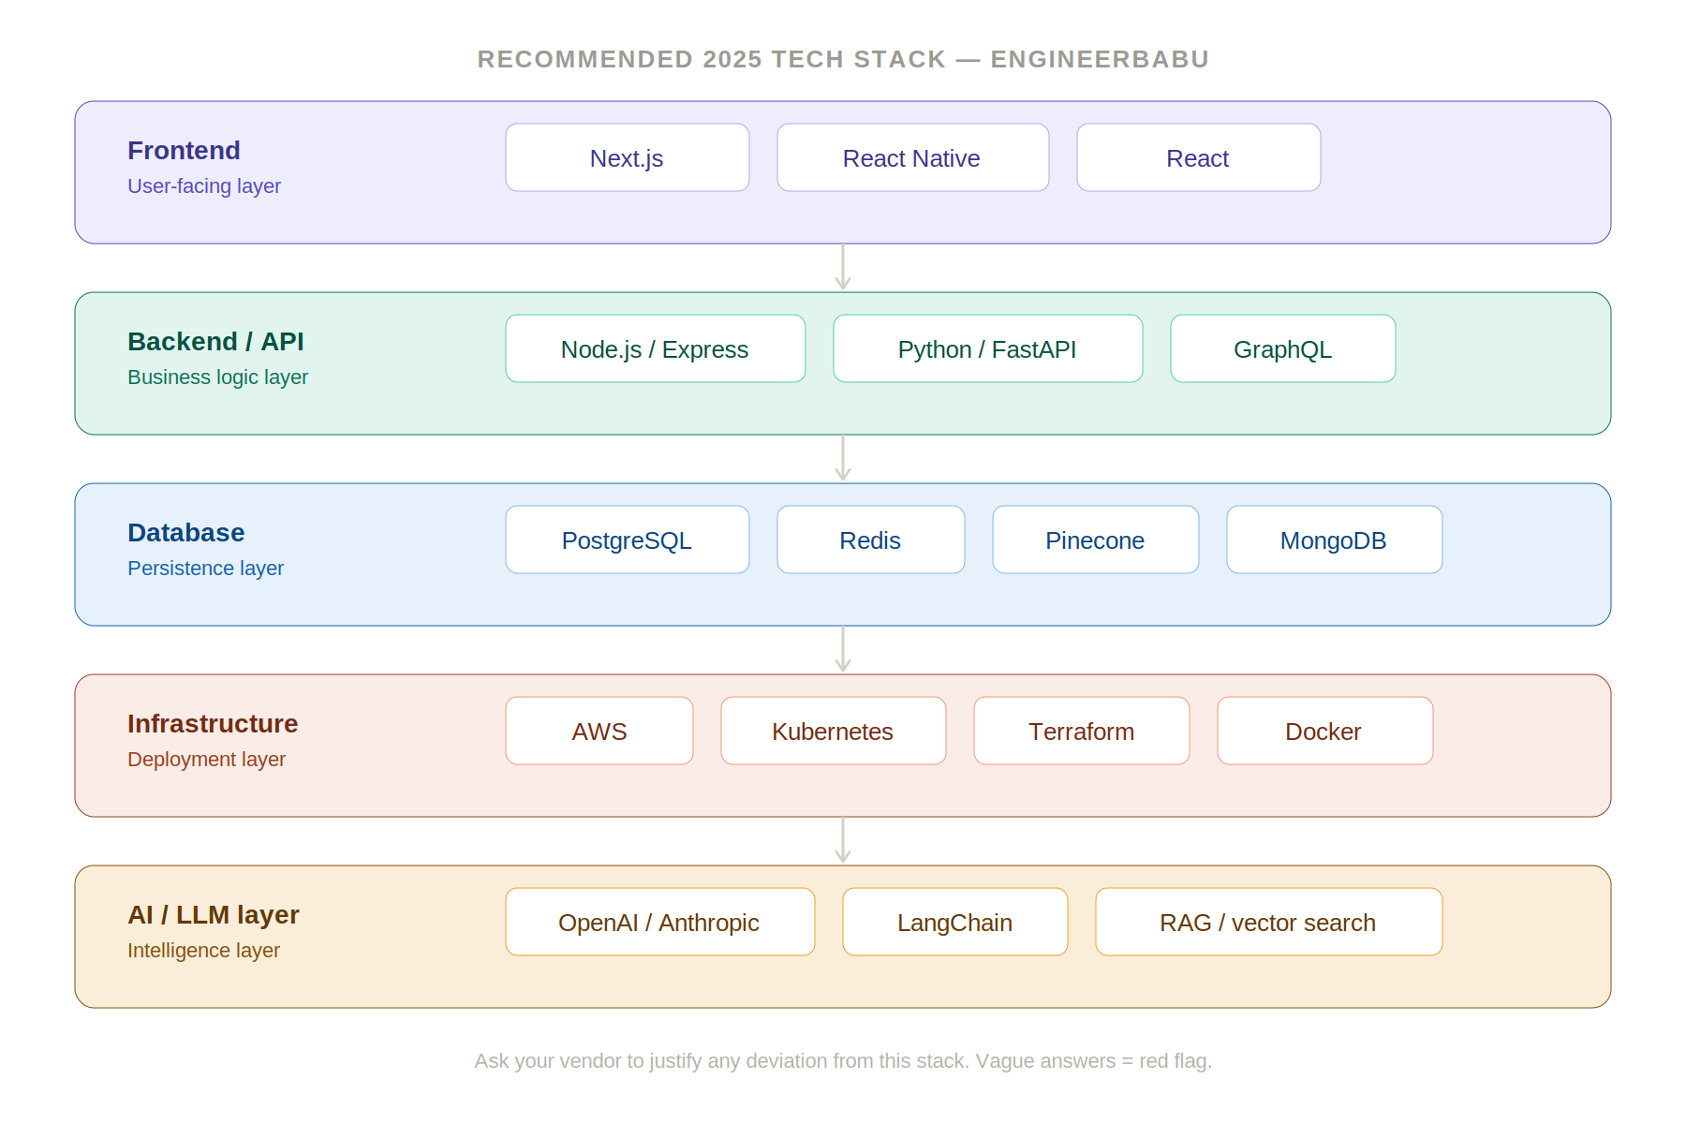
Task: Select the LangChain box
Action: [955, 922]
